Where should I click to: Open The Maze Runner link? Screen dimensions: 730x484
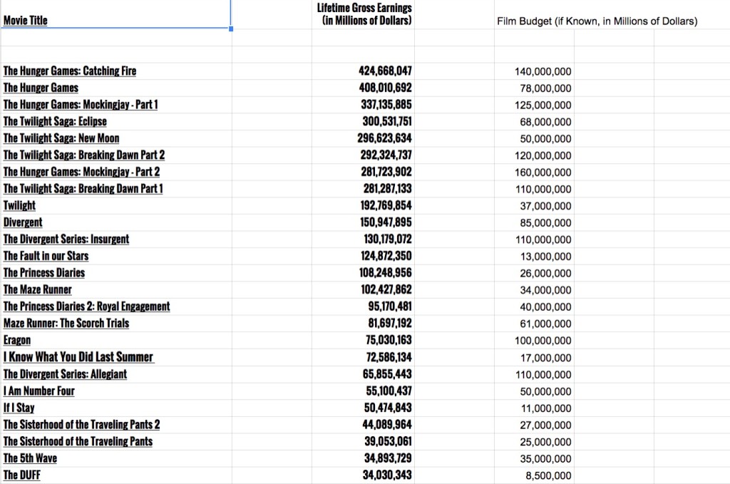coord(38,289)
